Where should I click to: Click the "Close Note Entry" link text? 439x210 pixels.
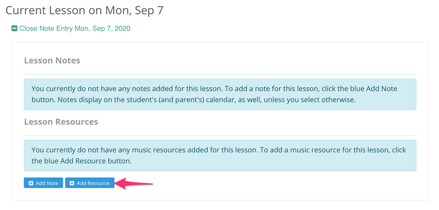click(46, 29)
